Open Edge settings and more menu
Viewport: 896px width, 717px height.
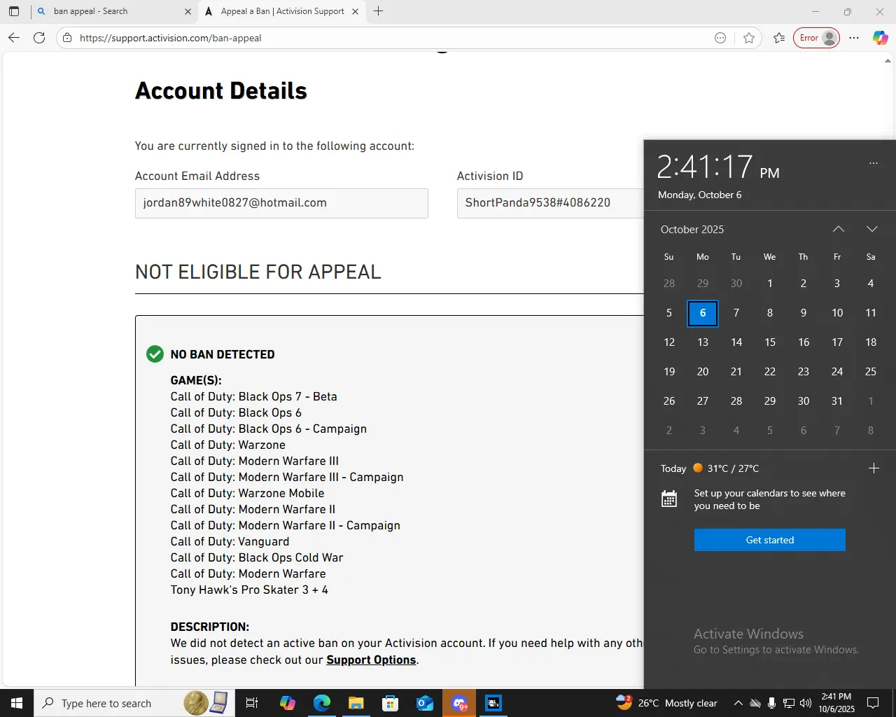[x=854, y=38]
